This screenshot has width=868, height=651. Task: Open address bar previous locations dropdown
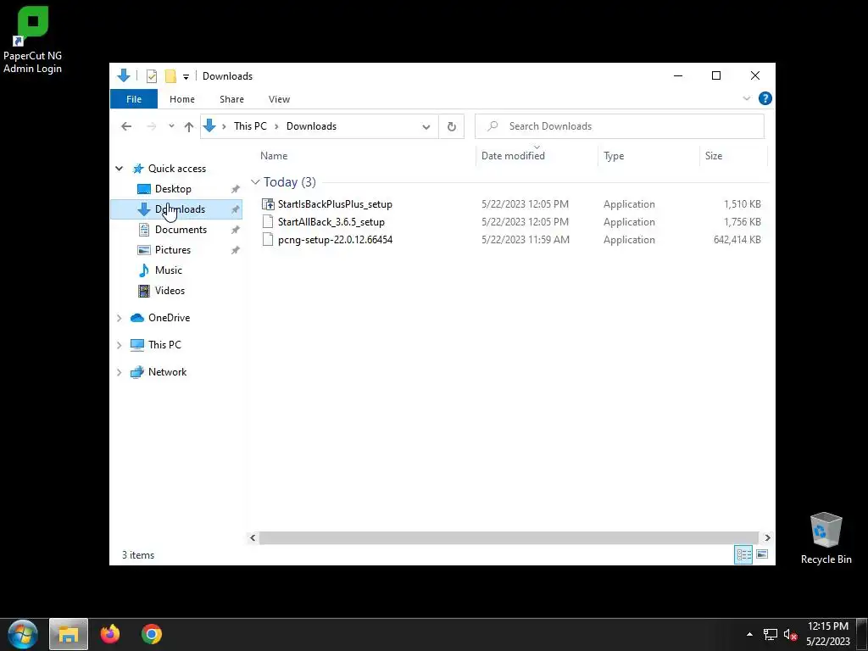coord(426,126)
